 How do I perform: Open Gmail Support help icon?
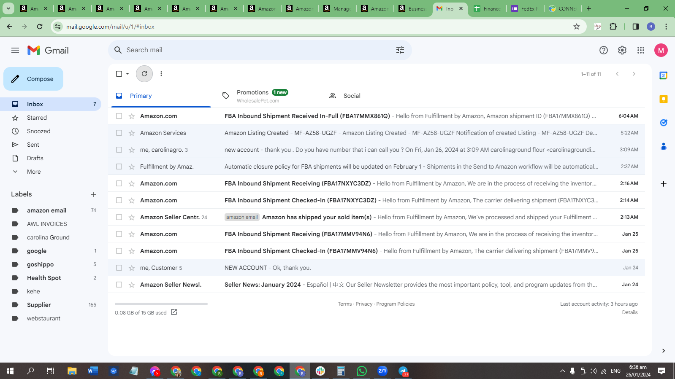pyautogui.click(x=604, y=50)
